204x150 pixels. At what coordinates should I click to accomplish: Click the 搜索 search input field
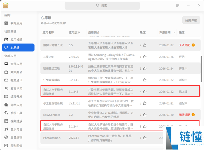[102, 5]
